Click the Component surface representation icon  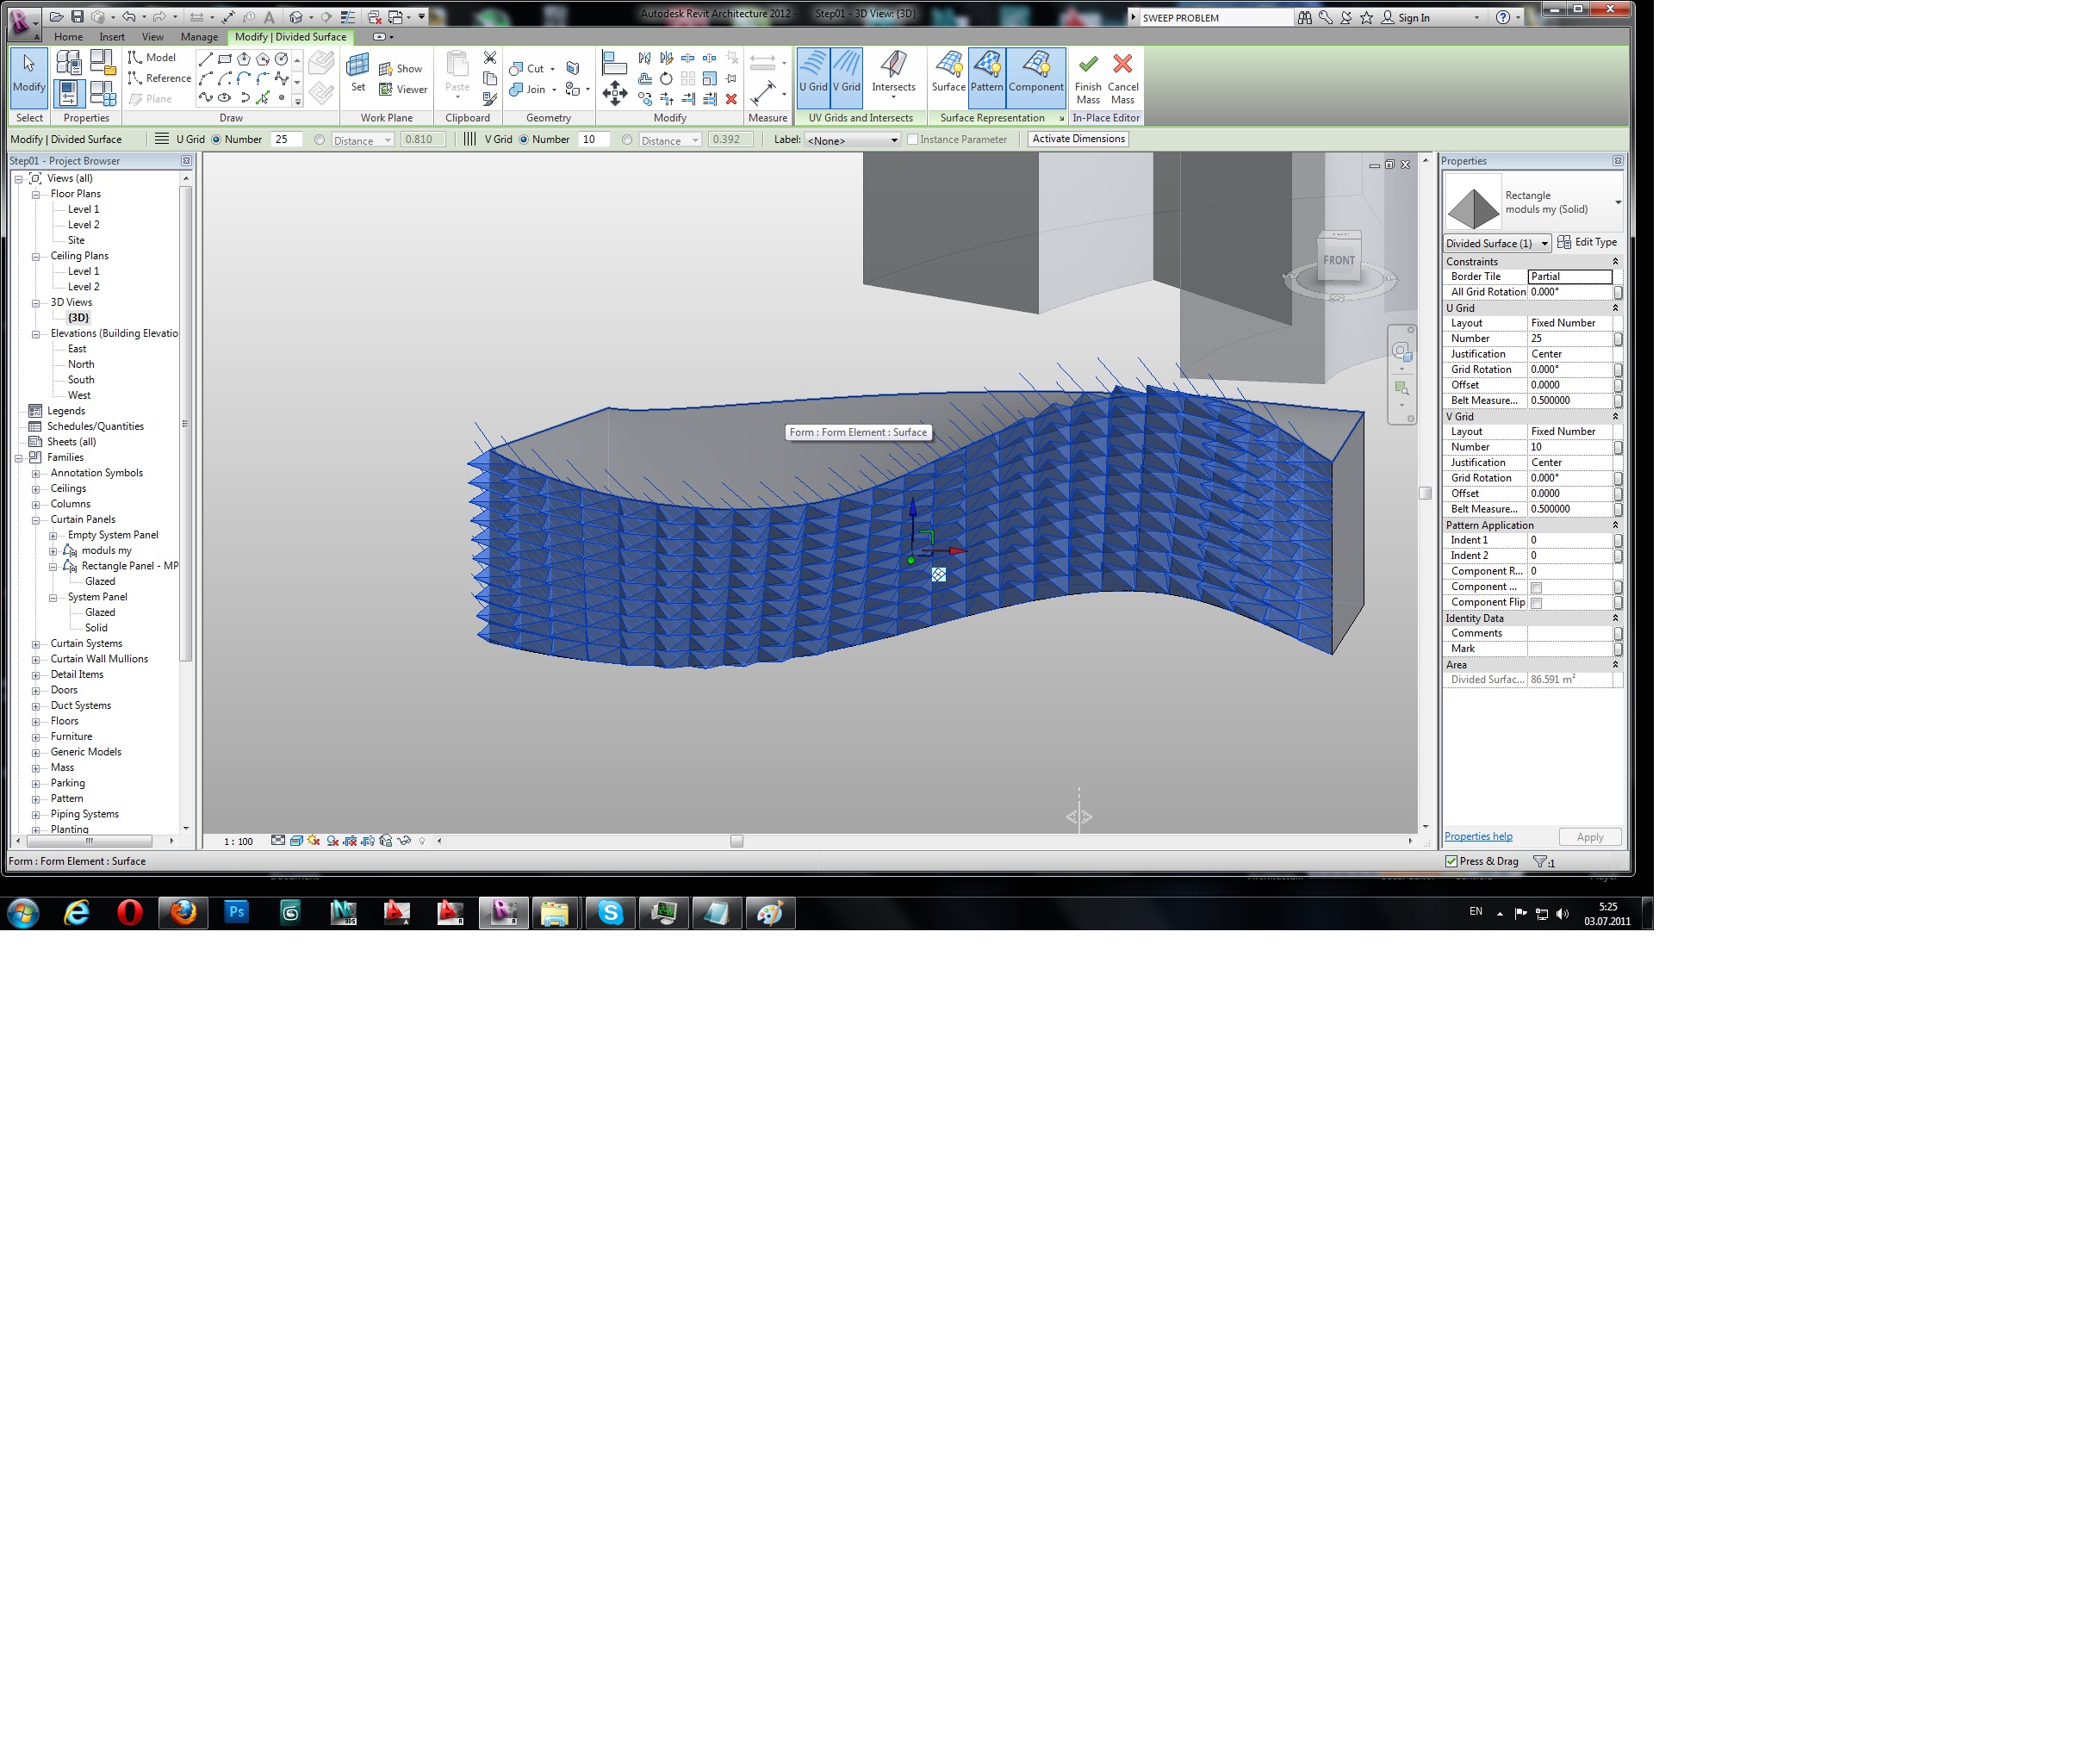click(1035, 66)
